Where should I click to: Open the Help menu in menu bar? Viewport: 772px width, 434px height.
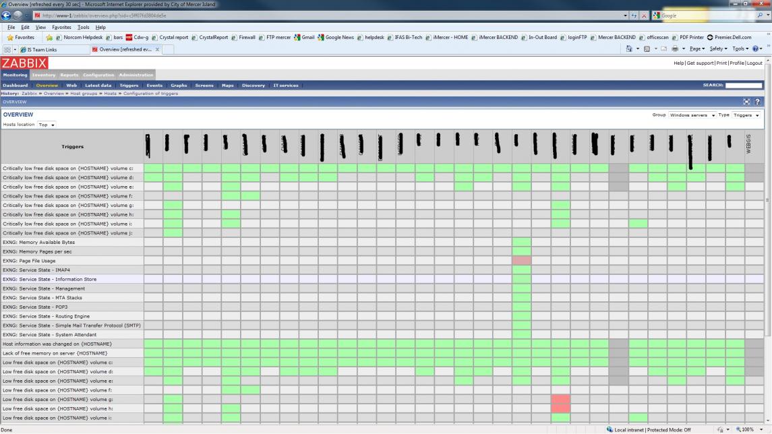(x=100, y=28)
